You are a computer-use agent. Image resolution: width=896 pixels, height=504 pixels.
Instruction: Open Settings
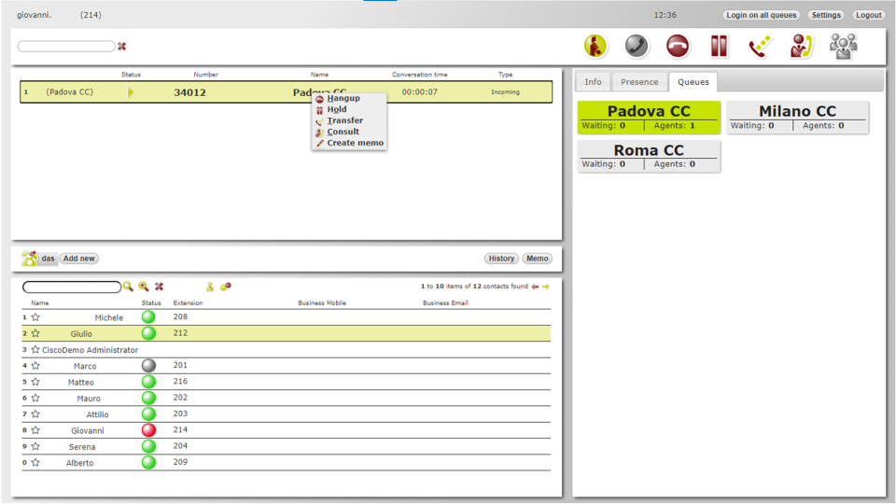coord(826,15)
